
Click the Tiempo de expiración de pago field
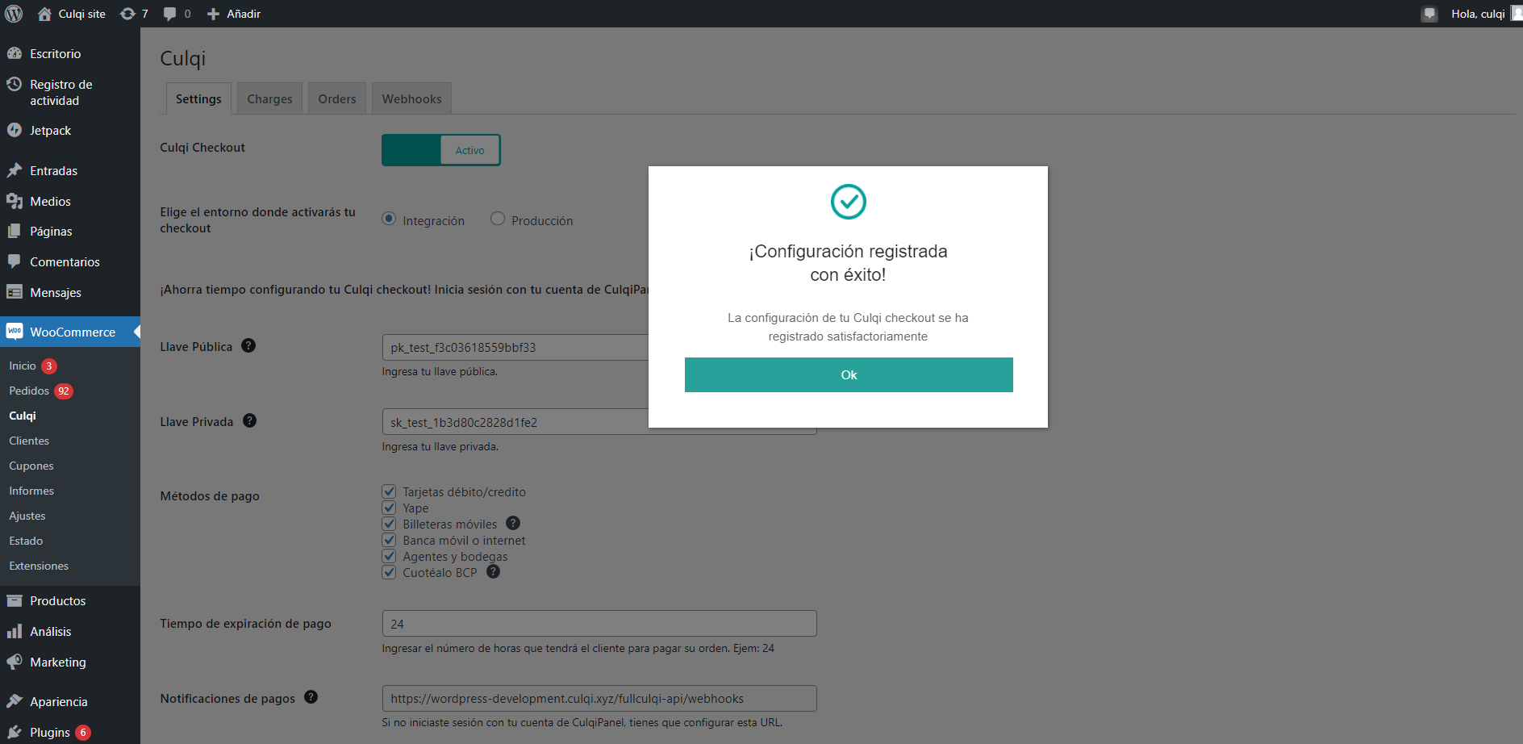[599, 624]
